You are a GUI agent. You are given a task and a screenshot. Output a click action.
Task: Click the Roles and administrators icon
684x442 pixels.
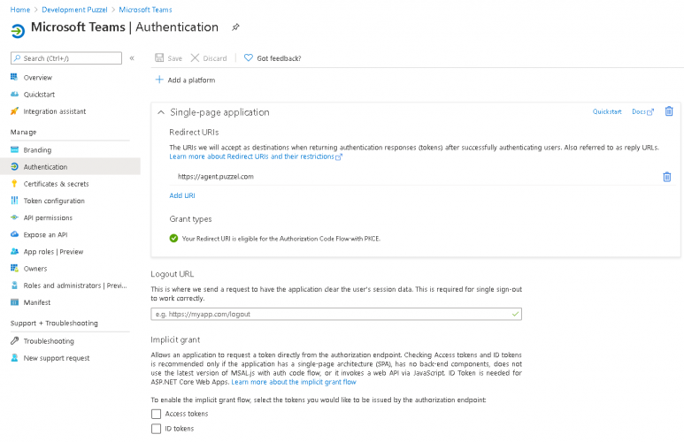tap(14, 285)
